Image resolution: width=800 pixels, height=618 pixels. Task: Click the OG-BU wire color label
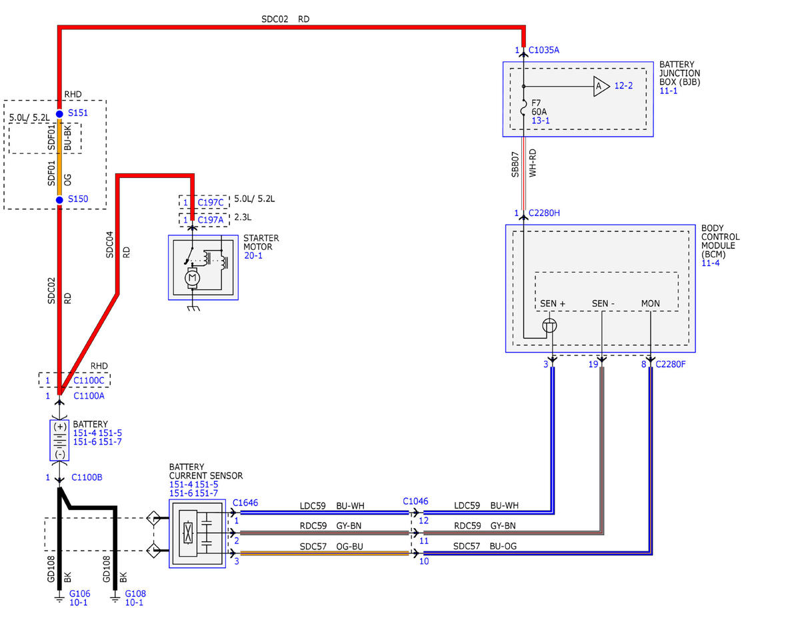(351, 547)
